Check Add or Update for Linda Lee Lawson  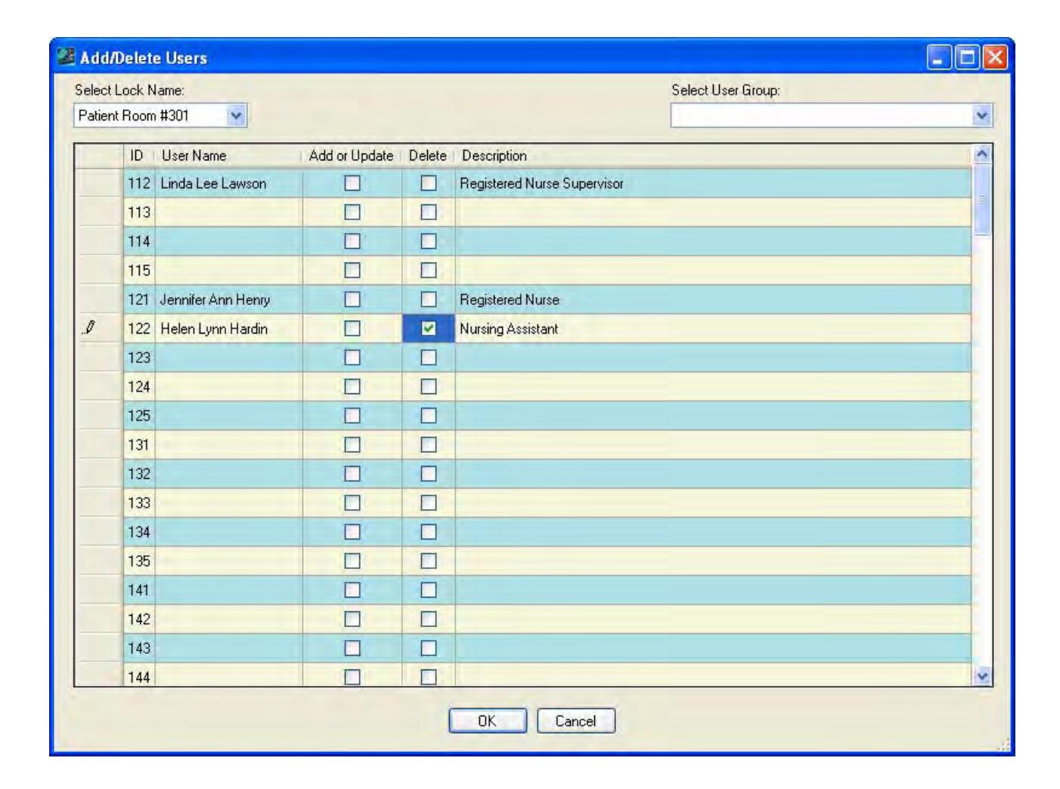pyautogui.click(x=352, y=183)
